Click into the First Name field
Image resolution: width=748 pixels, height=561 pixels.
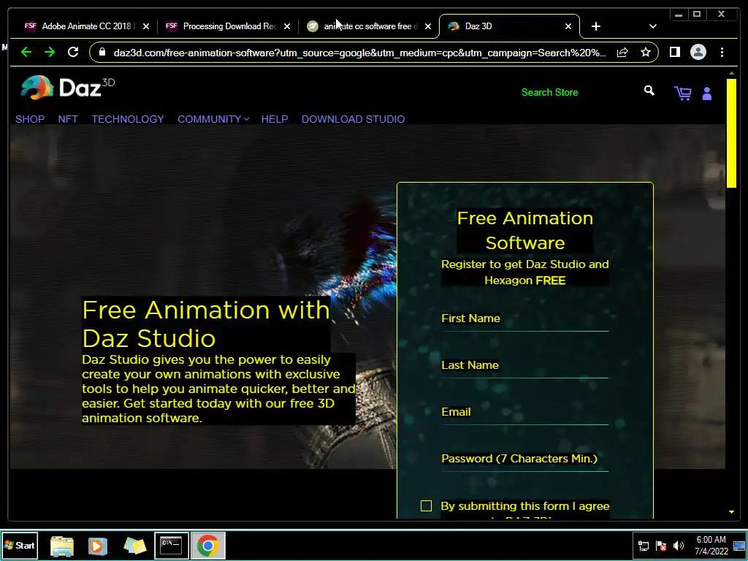(x=524, y=319)
